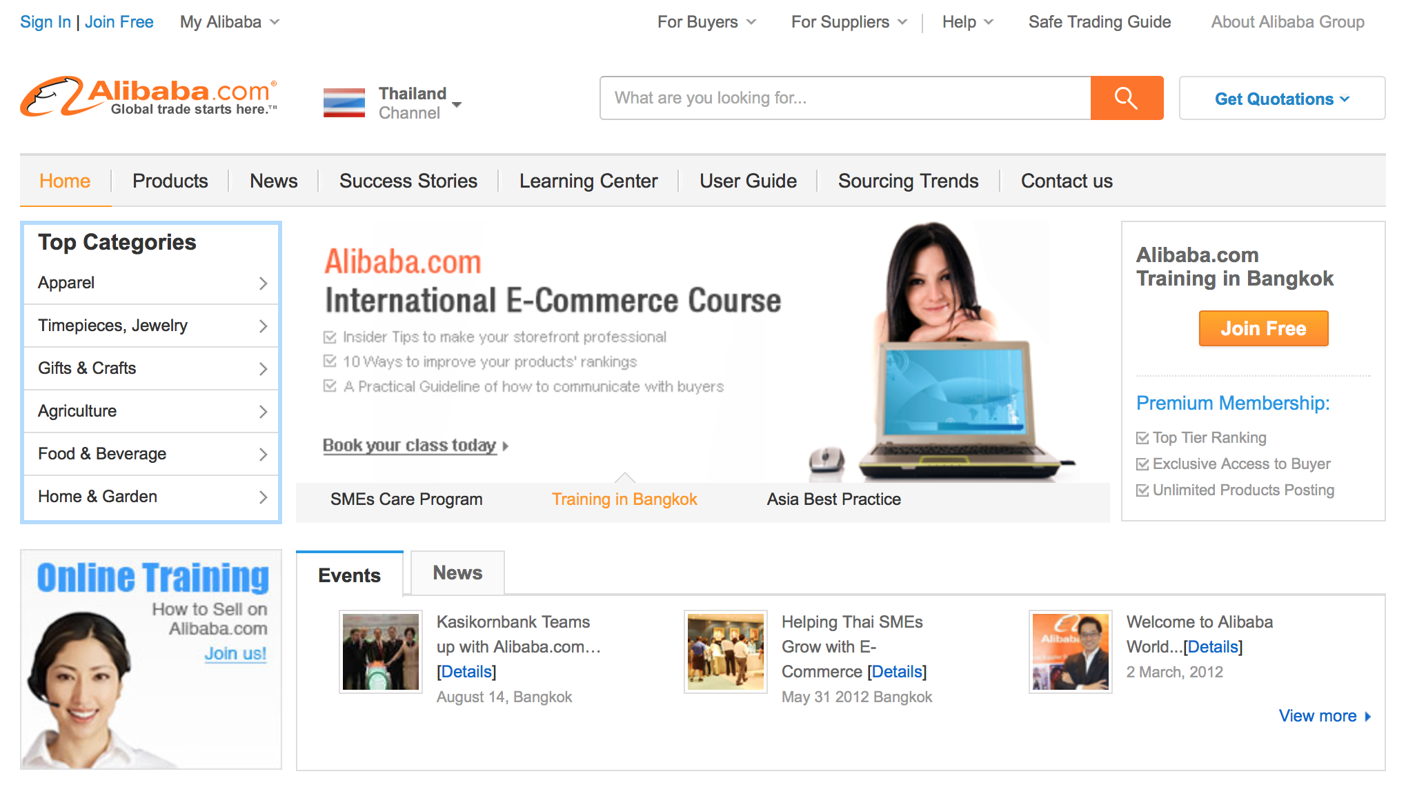Click the Home & Garden chevron arrow
The height and width of the screenshot is (796, 1406).
pos(263,497)
